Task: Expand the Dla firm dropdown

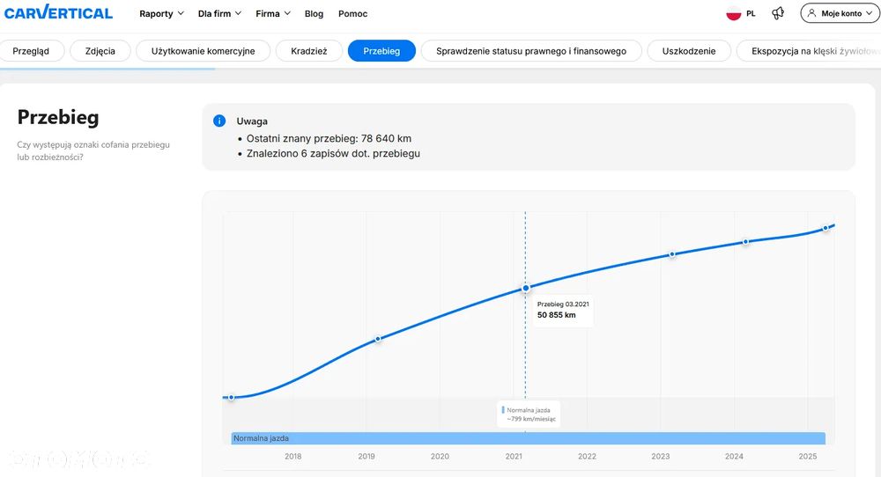Action: click(219, 14)
